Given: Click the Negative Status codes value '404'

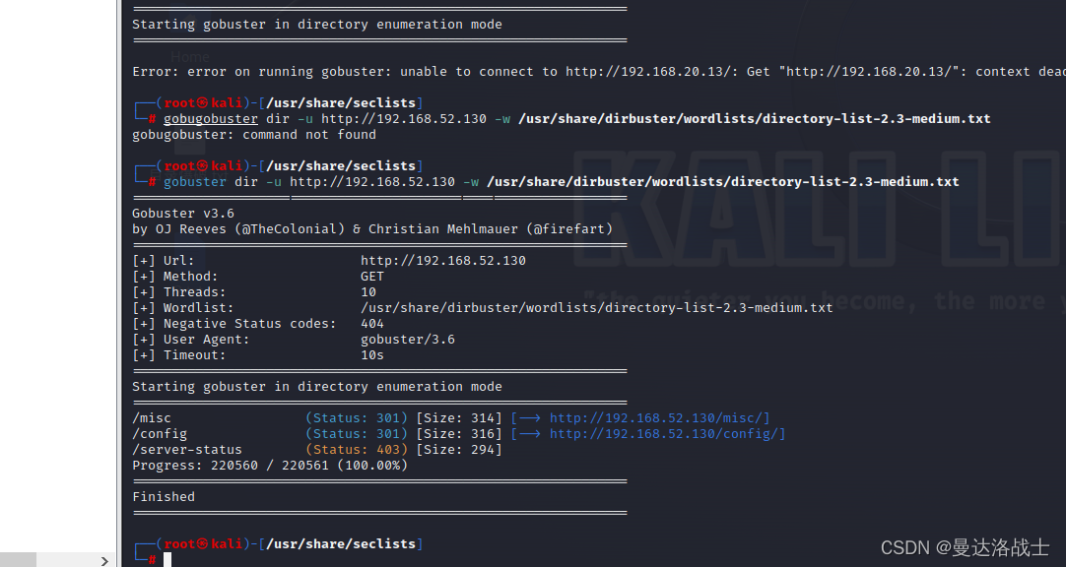Looking at the screenshot, I should pyautogui.click(x=371, y=324).
